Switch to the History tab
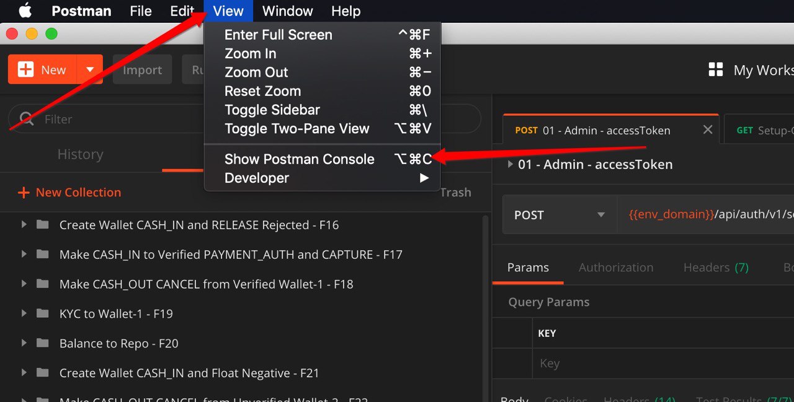The height and width of the screenshot is (402, 794). 80,154
